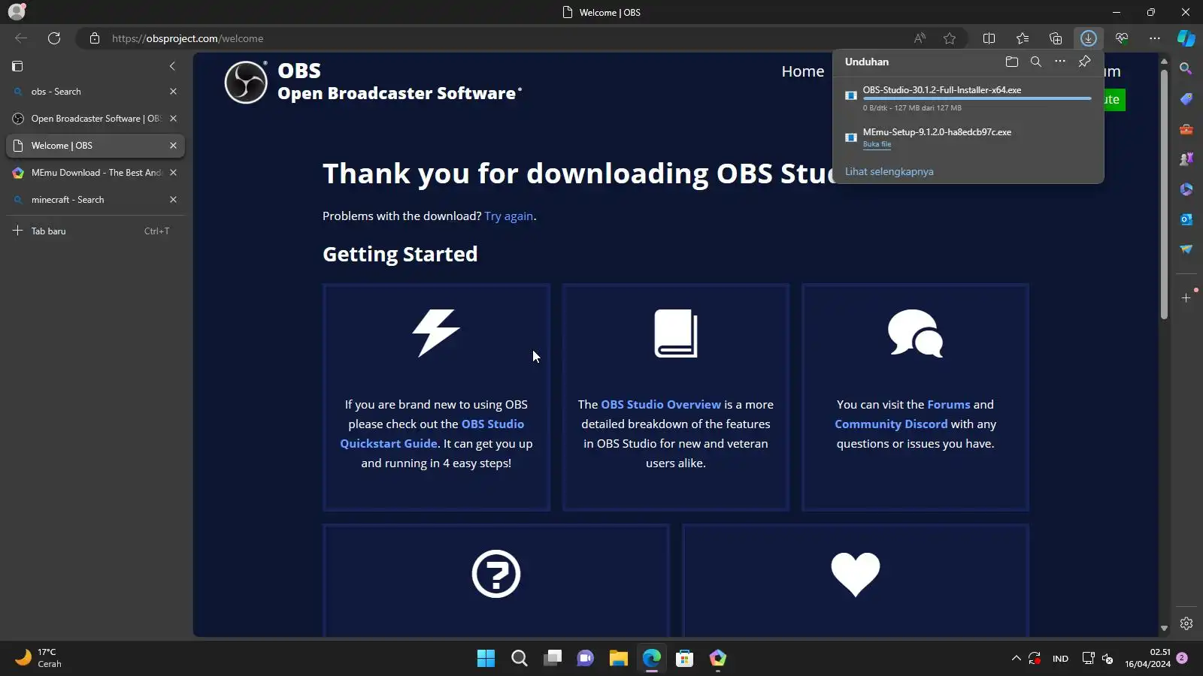Switch to MEmu Download tab
This screenshot has height=676, width=1203.
coord(95,173)
